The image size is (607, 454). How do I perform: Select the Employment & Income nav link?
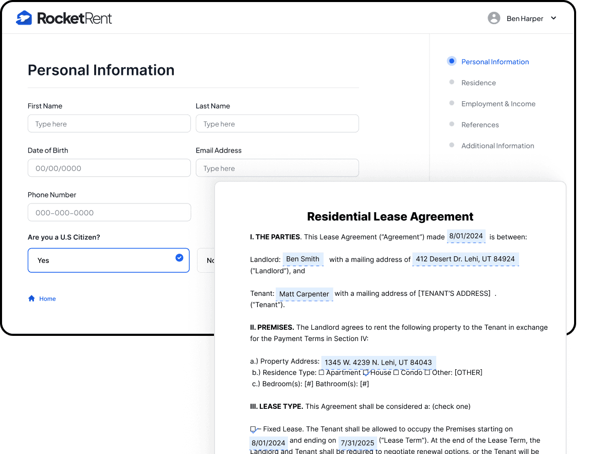(498, 103)
